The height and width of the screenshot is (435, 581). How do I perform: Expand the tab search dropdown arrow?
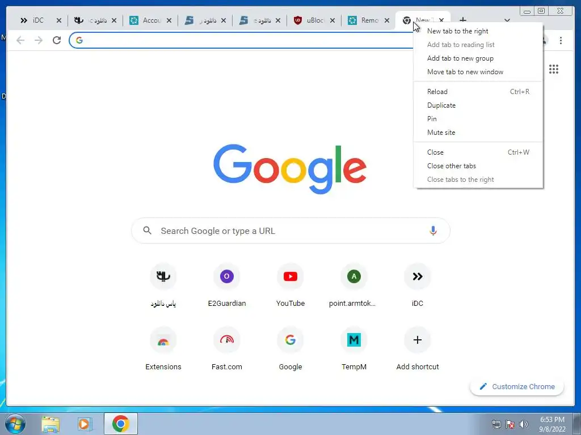(507, 20)
